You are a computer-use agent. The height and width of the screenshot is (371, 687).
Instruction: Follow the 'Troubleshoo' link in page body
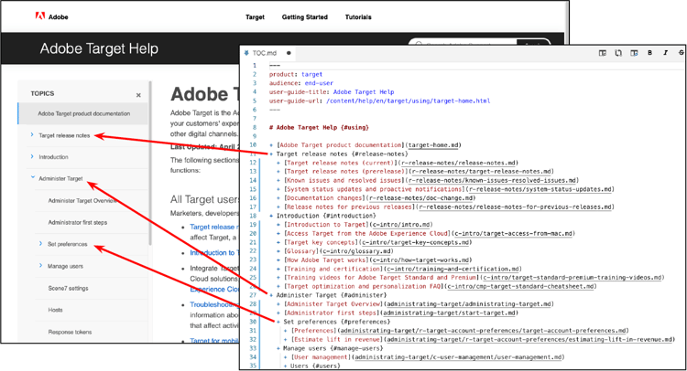214,304
